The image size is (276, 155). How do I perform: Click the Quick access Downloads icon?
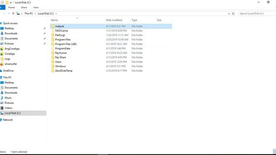pyautogui.click(x=2, y=34)
